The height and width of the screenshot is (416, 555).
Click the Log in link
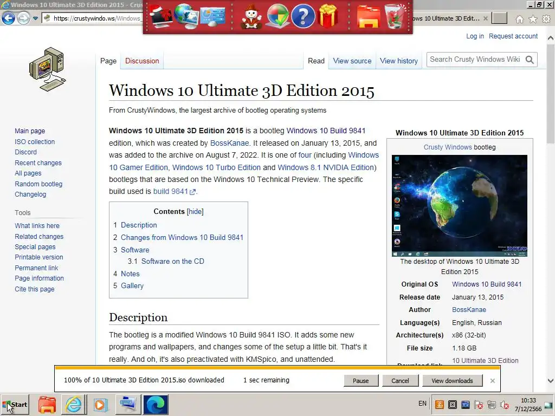(x=475, y=36)
